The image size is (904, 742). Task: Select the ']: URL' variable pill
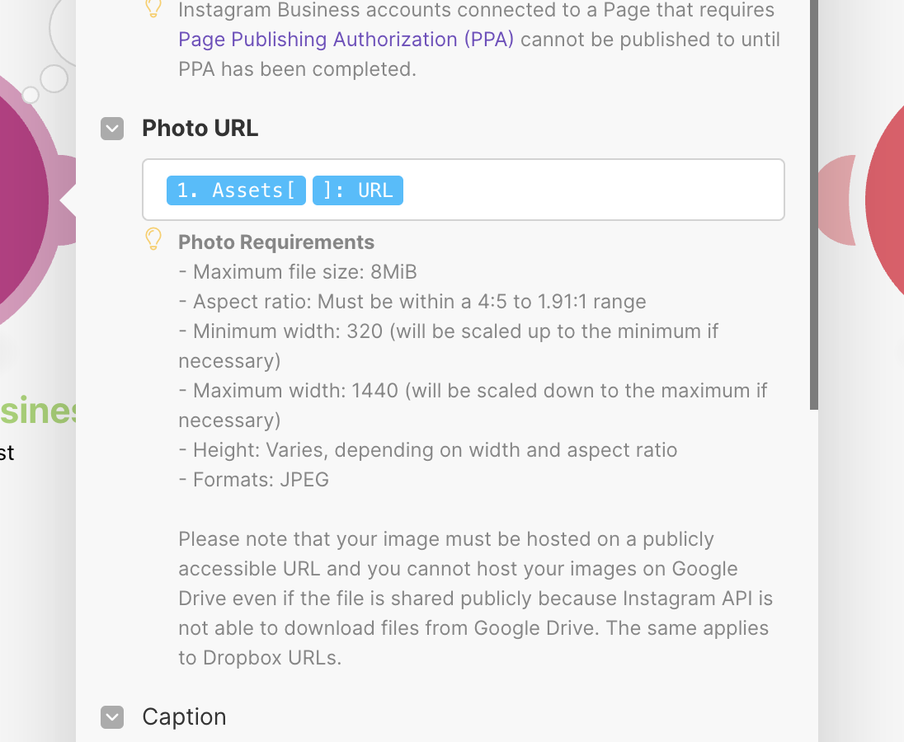pos(358,190)
